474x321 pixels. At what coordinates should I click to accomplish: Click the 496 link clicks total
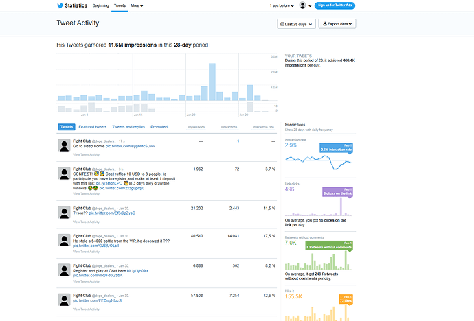pyautogui.click(x=289, y=189)
